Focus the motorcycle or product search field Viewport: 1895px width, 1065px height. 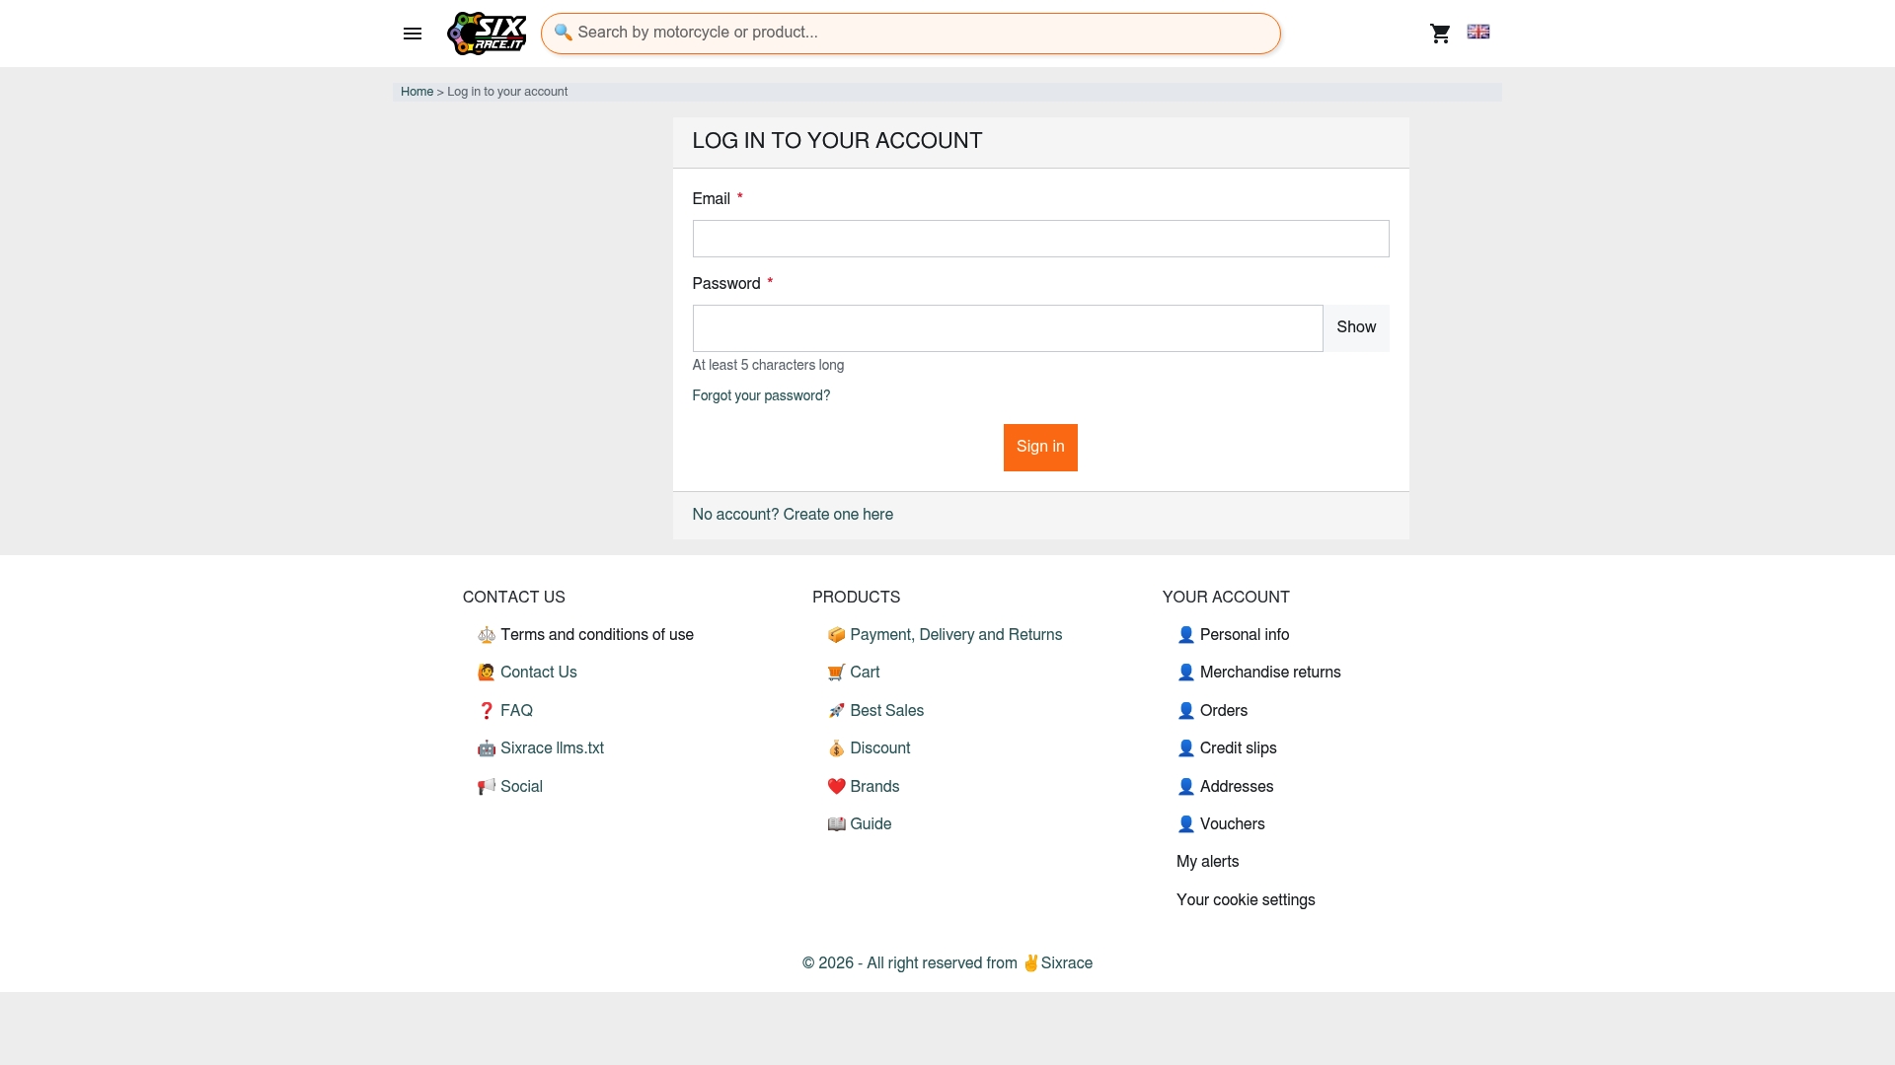pyautogui.click(x=911, y=34)
